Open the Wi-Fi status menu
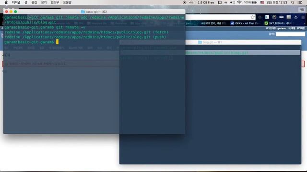 pos(239,2)
